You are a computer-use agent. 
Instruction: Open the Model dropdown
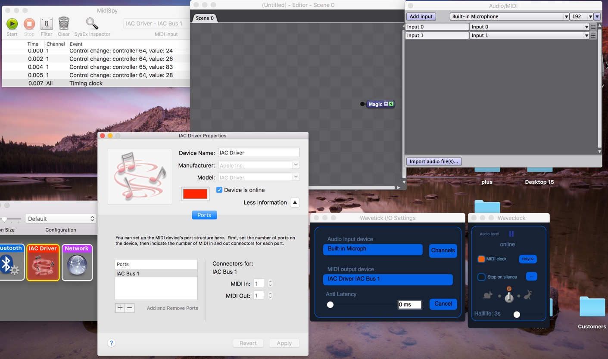pyautogui.click(x=259, y=177)
